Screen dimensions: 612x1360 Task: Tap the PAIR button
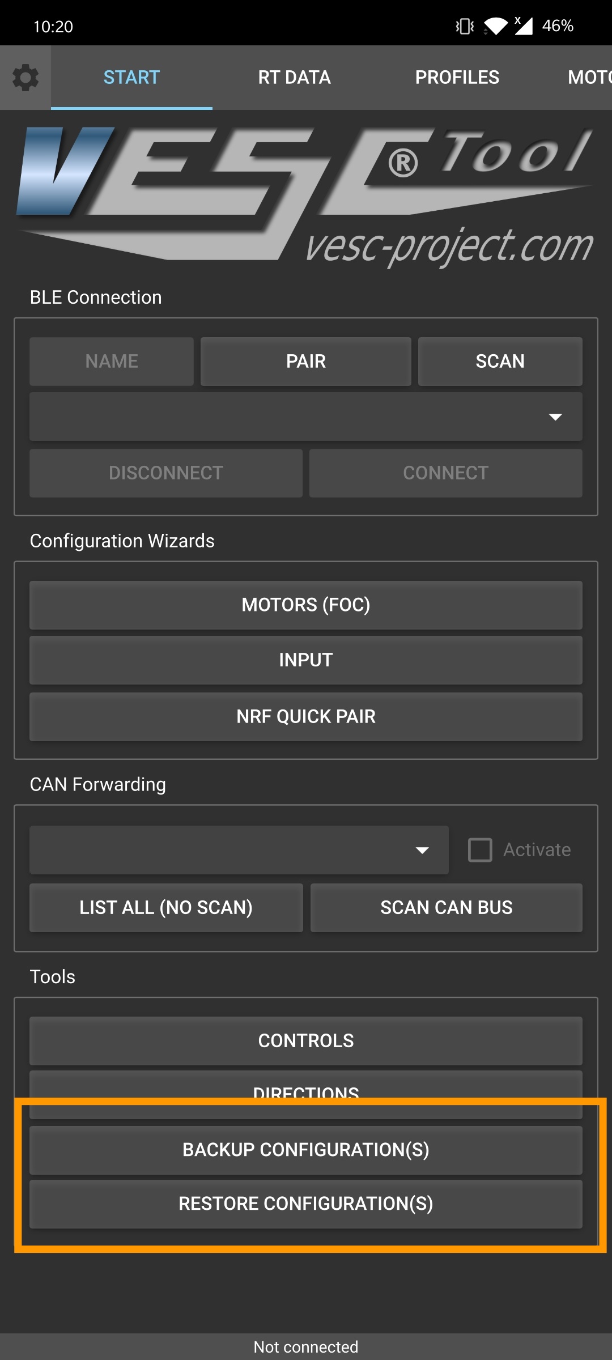(x=305, y=362)
